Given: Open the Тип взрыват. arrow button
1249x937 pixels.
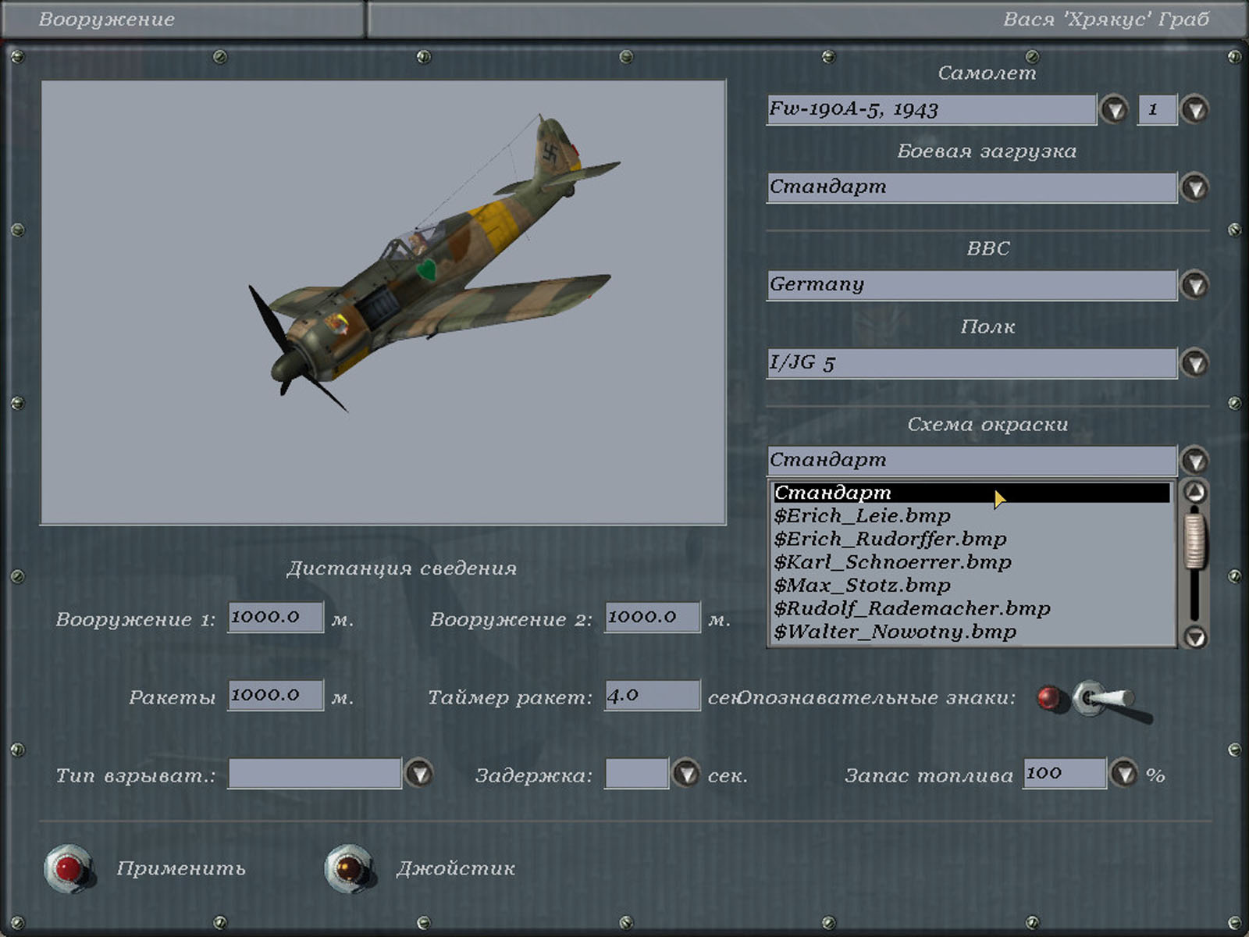Looking at the screenshot, I should point(419,774).
